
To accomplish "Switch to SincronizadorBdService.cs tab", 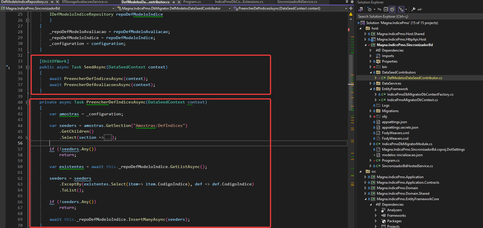I will 297,2.
